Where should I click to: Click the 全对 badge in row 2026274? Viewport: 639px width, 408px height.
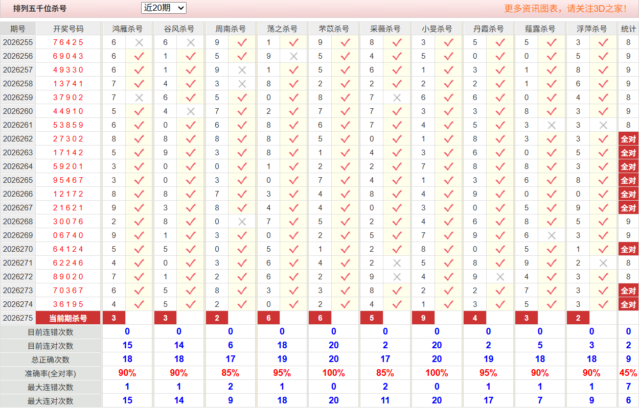[628, 304]
